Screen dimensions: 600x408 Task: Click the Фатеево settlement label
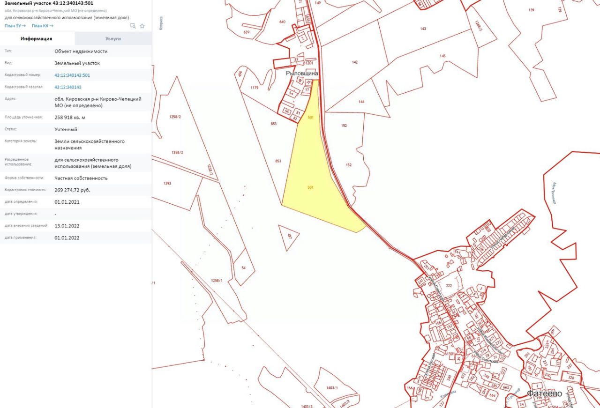[x=544, y=393]
